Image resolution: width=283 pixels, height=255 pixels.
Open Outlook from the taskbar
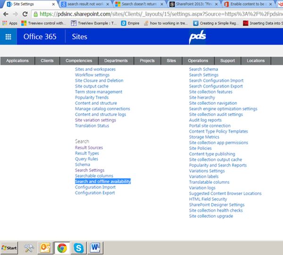45,248
